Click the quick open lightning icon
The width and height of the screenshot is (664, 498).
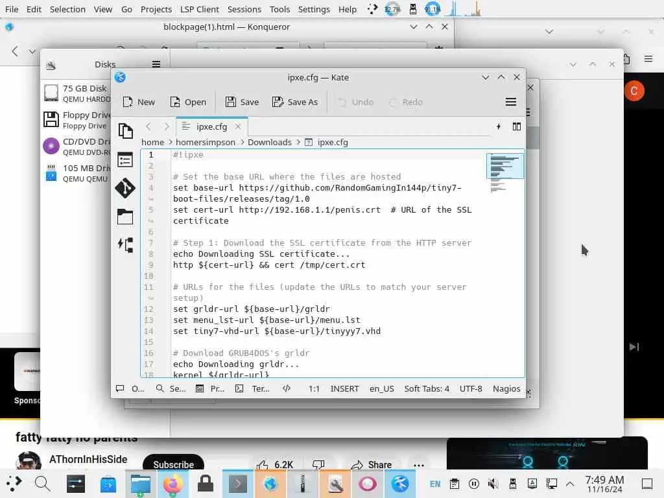click(499, 126)
